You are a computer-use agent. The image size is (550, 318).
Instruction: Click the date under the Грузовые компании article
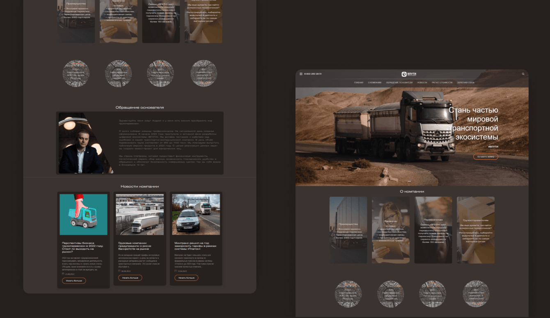coord(126,271)
